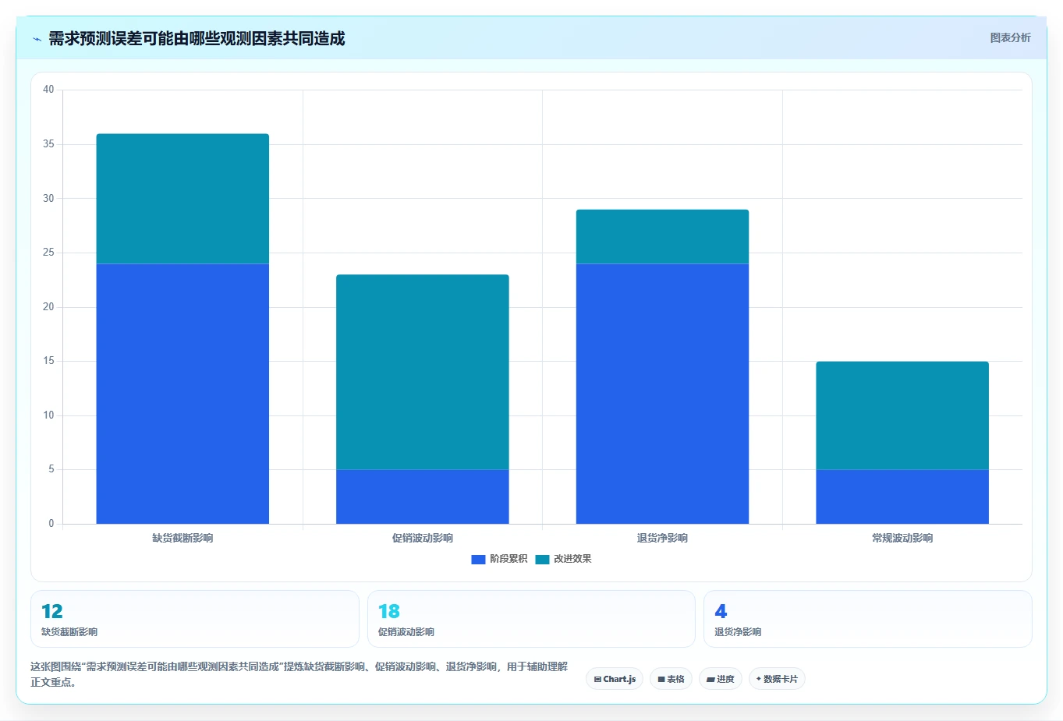Click the 缺货截断影响 x-axis label
Image resolution: width=1063 pixels, height=721 pixels.
click(182, 538)
